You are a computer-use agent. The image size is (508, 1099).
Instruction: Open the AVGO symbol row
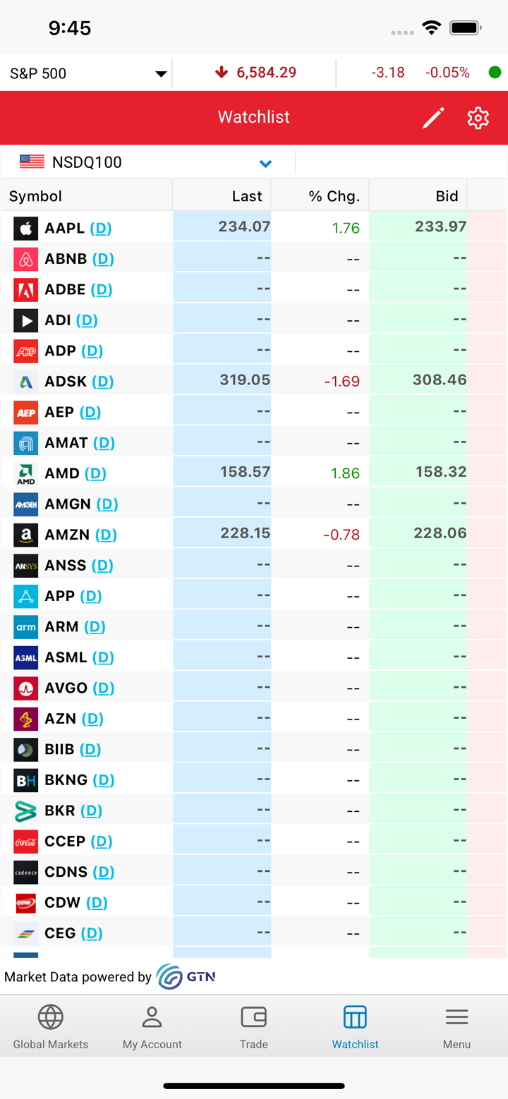pos(254,688)
